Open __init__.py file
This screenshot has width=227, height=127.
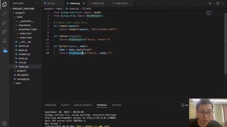(24, 42)
